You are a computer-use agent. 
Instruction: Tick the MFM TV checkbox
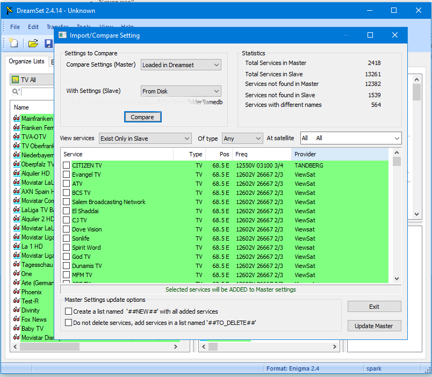pyautogui.click(x=66, y=274)
